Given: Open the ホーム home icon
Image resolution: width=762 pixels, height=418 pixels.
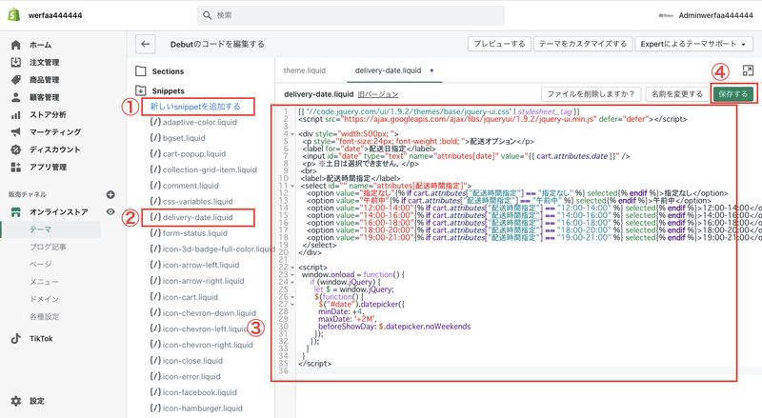Looking at the screenshot, I should click(15, 45).
